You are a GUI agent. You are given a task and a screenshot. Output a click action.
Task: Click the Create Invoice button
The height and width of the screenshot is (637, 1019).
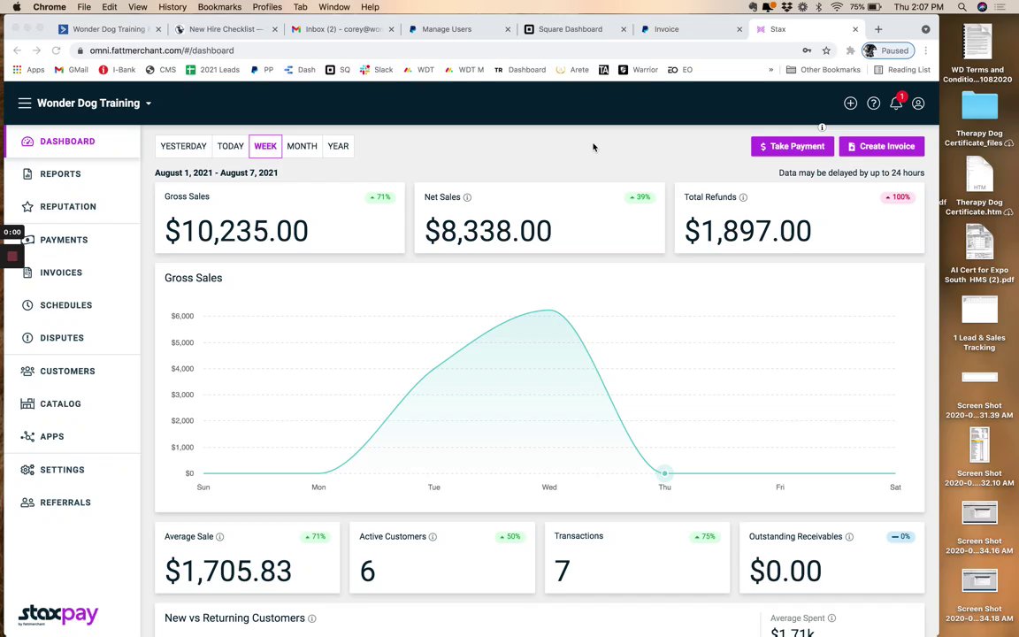click(881, 146)
